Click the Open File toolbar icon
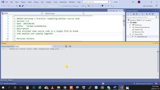 tap(17, 6)
